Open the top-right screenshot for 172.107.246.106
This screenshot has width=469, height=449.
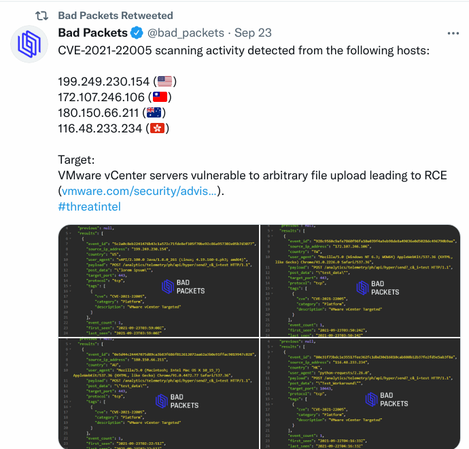pyautogui.click(x=360, y=281)
